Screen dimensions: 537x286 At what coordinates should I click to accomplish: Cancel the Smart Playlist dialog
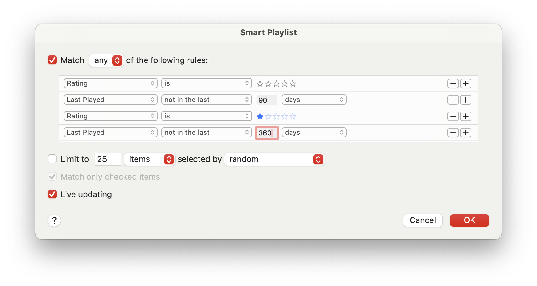point(423,220)
